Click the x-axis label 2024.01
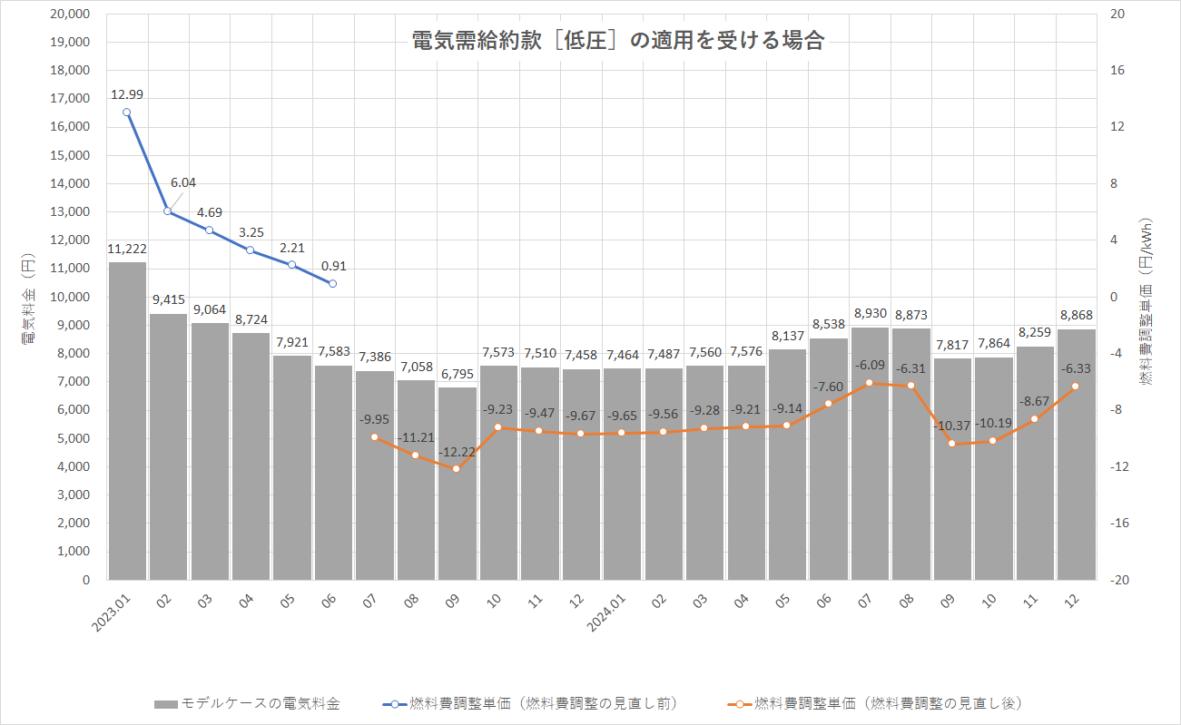Viewport: 1181px width, 725px height. point(605,613)
